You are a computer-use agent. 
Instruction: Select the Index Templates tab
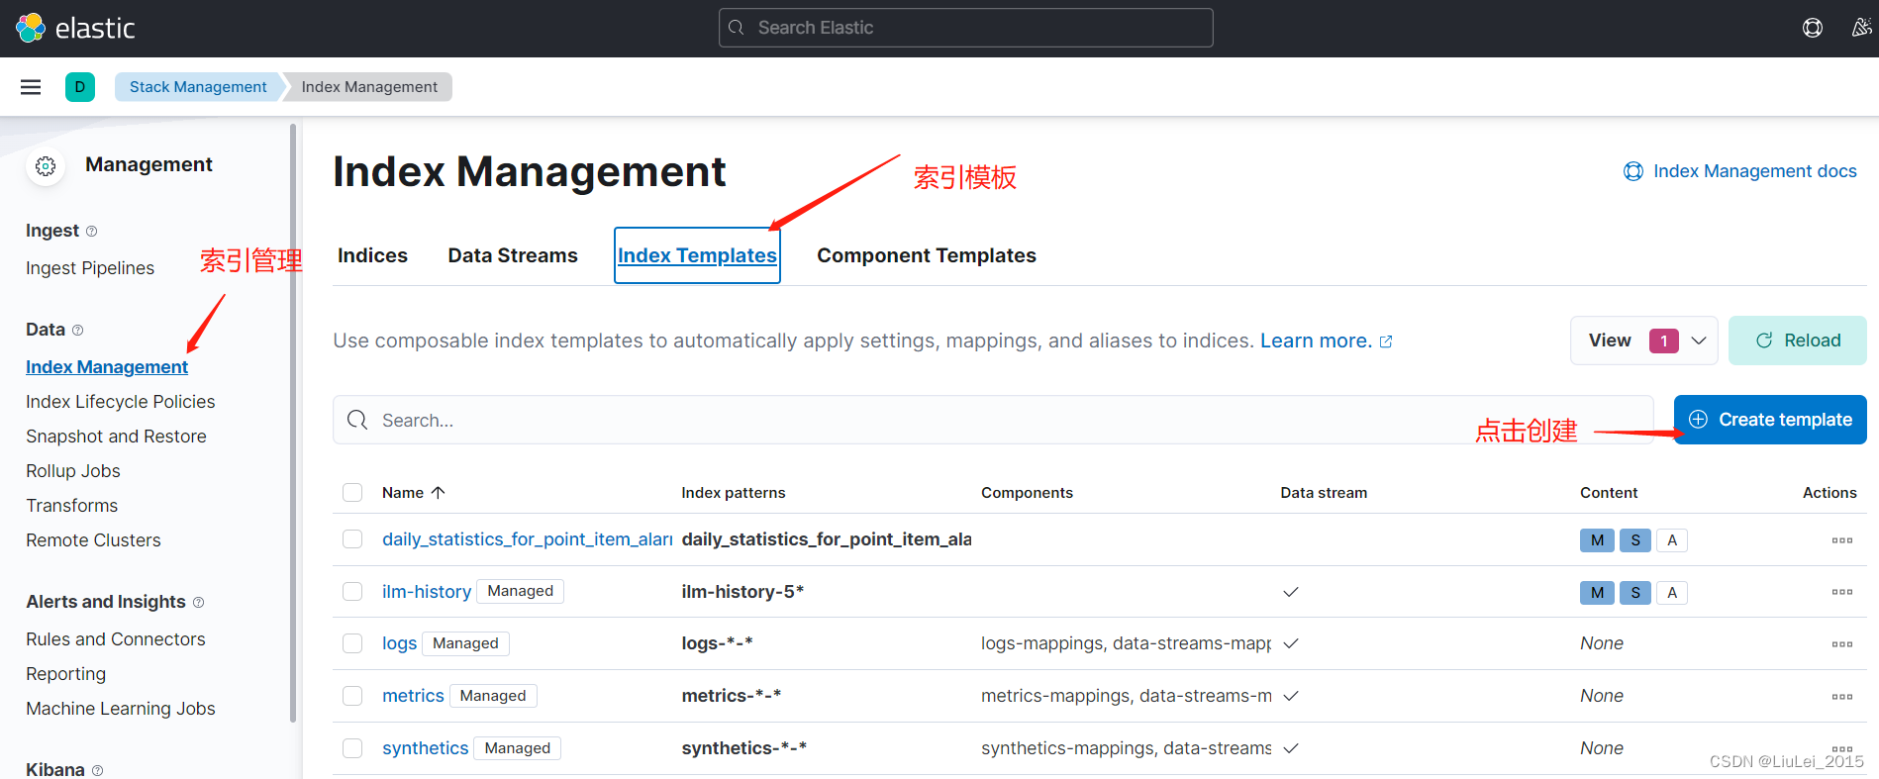697,255
